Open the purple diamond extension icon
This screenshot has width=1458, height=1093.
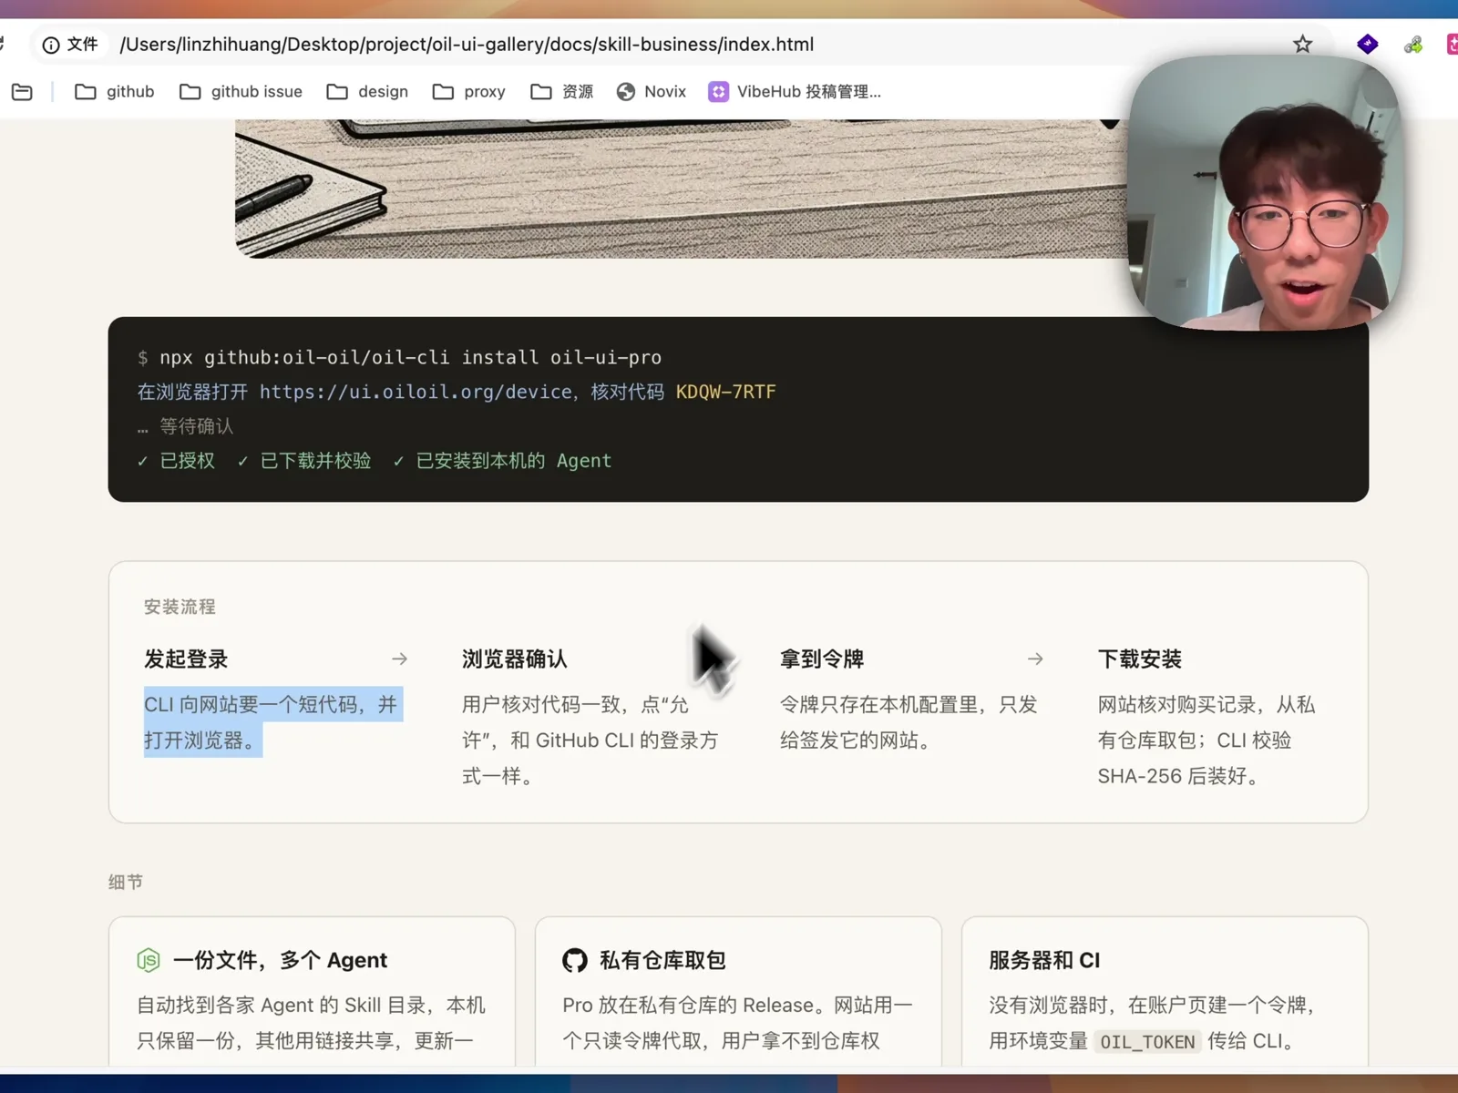1367,44
